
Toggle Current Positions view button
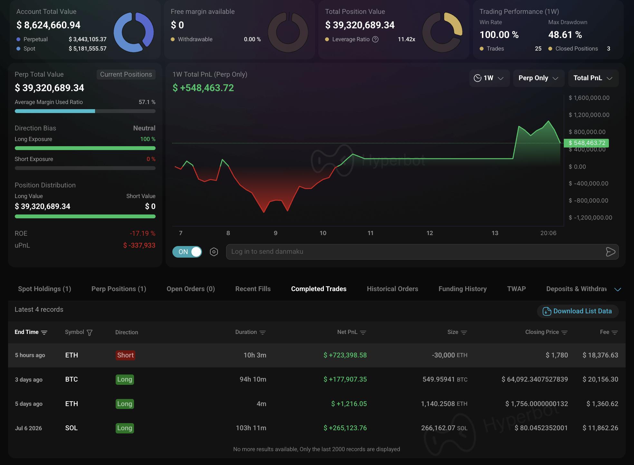126,74
